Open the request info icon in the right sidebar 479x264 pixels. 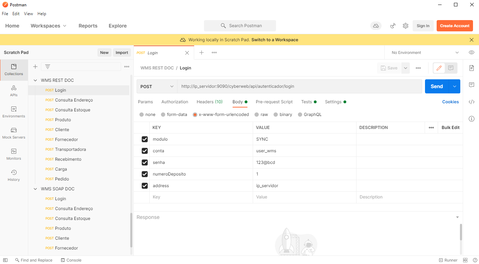click(x=471, y=119)
